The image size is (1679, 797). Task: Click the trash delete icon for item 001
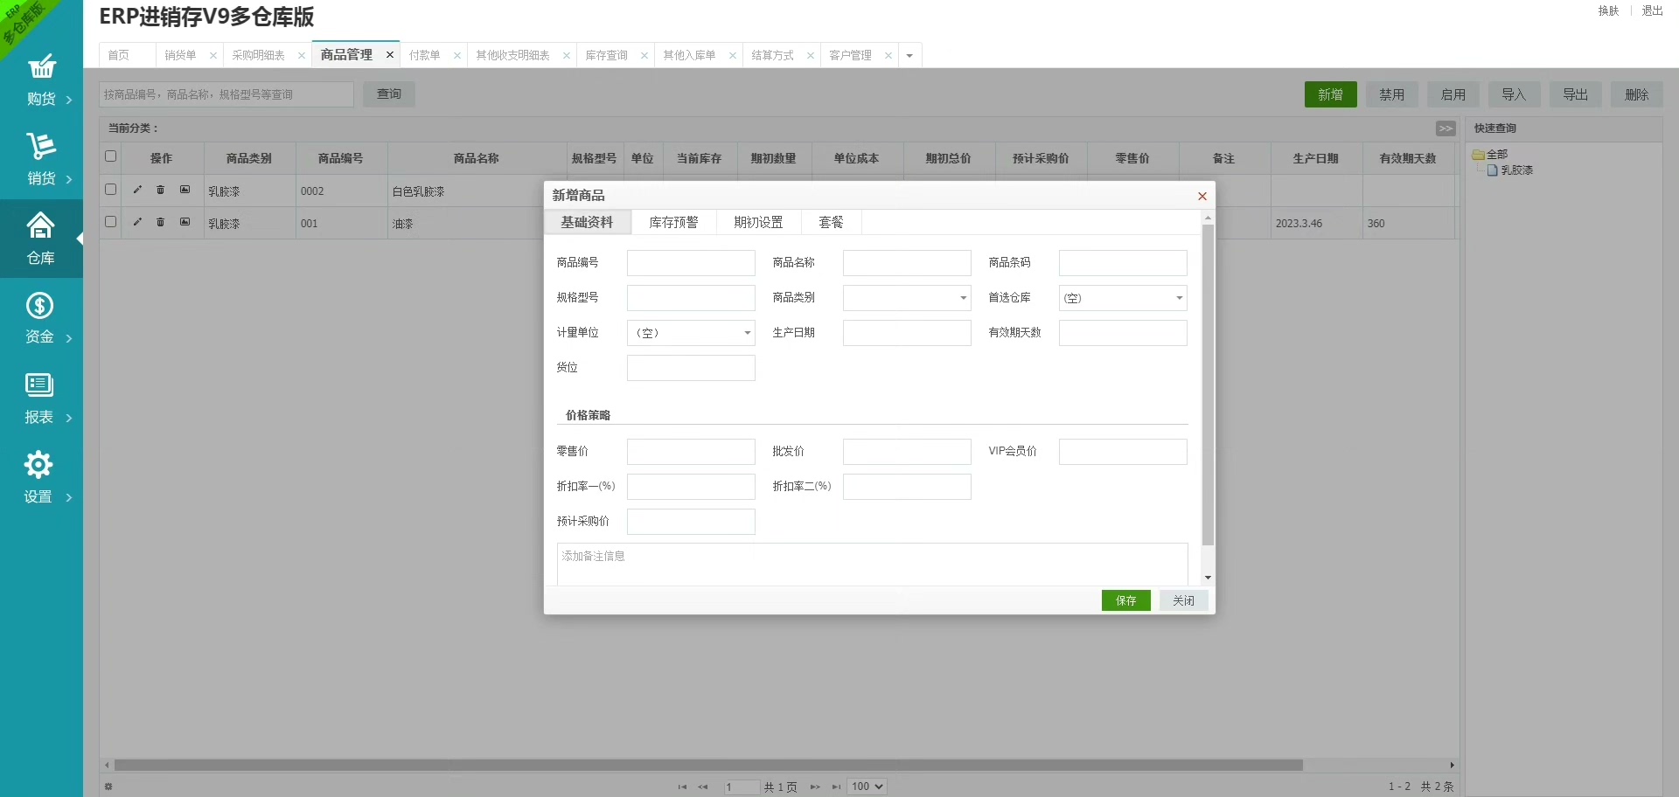[161, 222]
